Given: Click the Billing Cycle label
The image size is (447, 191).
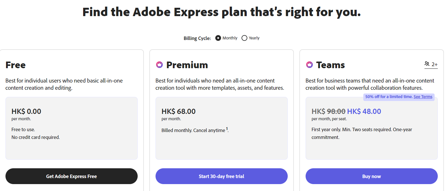Looking at the screenshot, I should coord(197,38).
